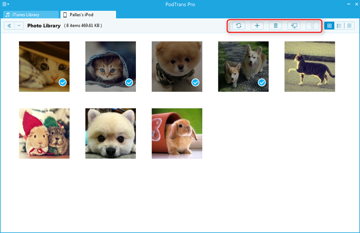Switch to grid thumbnail view

pos(330,26)
